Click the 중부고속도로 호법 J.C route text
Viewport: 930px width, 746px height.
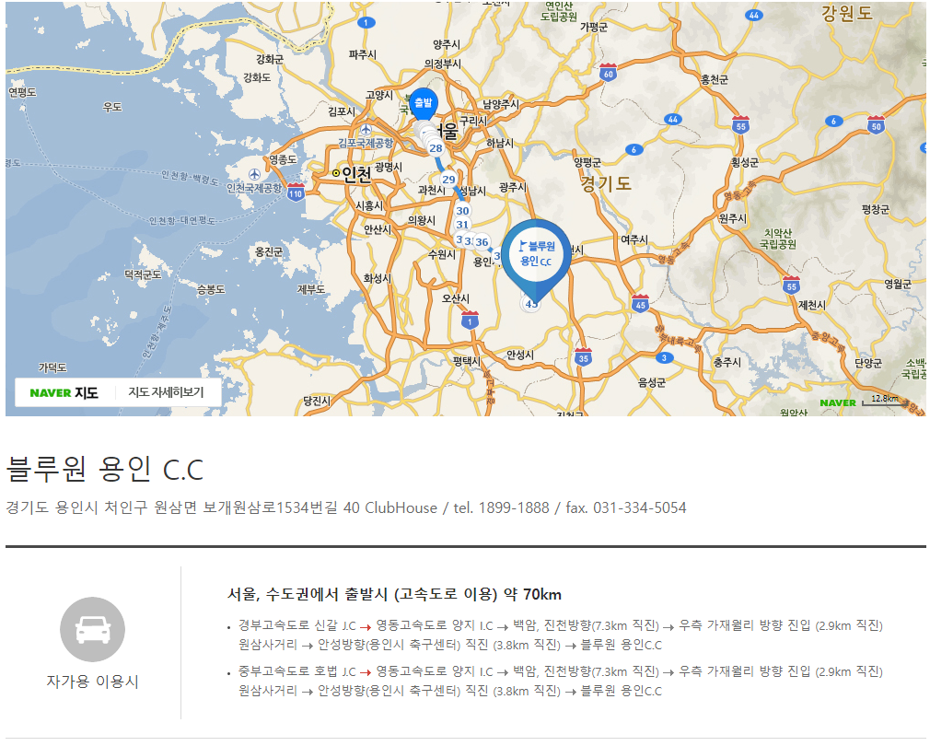[x=297, y=671]
